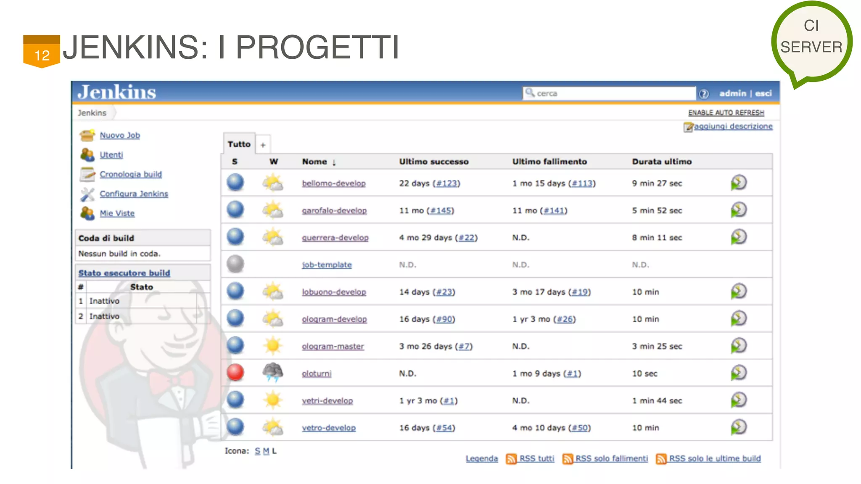Click the esci logout link
The image size is (861, 484).
tap(763, 93)
